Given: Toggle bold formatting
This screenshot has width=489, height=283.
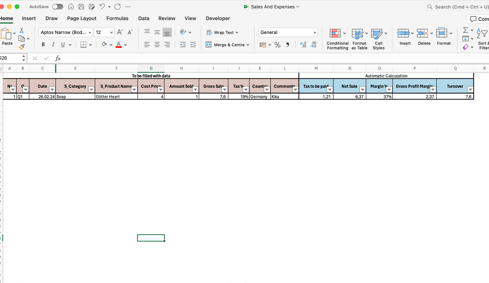Looking at the screenshot, I should tap(43, 45).
